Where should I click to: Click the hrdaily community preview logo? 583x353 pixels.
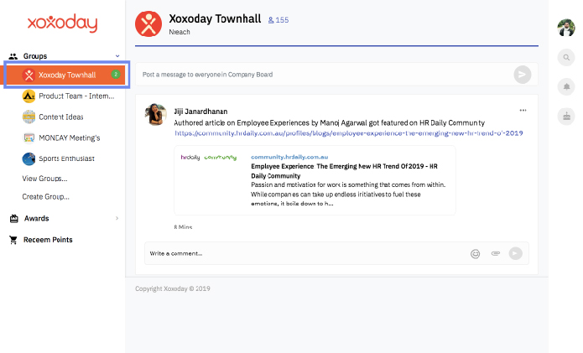(209, 158)
